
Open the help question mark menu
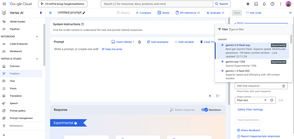coord(272,4)
